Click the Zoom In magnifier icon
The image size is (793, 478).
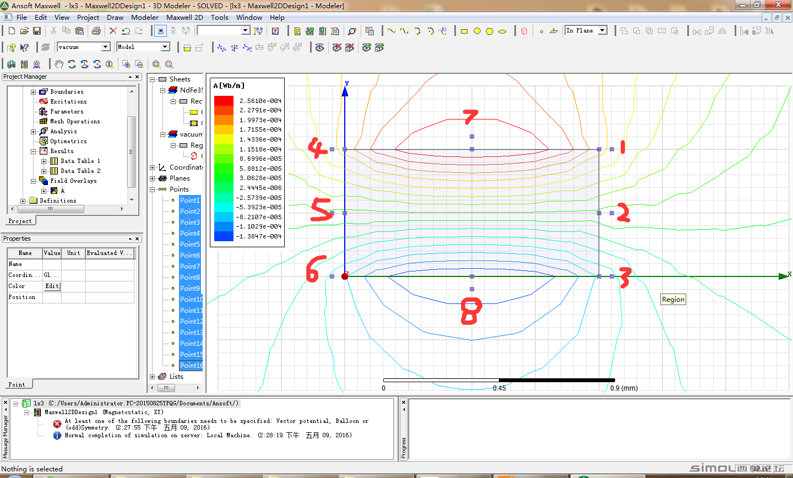pos(126,64)
